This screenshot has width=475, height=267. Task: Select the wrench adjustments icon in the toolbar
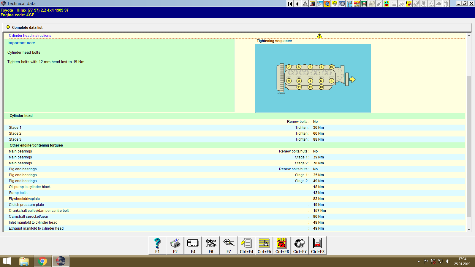tap(320, 4)
